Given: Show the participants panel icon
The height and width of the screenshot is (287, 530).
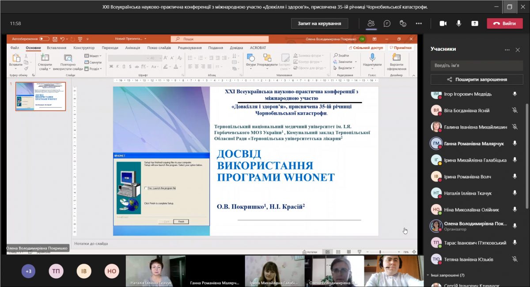Looking at the screenshot, I should [371, 23].
